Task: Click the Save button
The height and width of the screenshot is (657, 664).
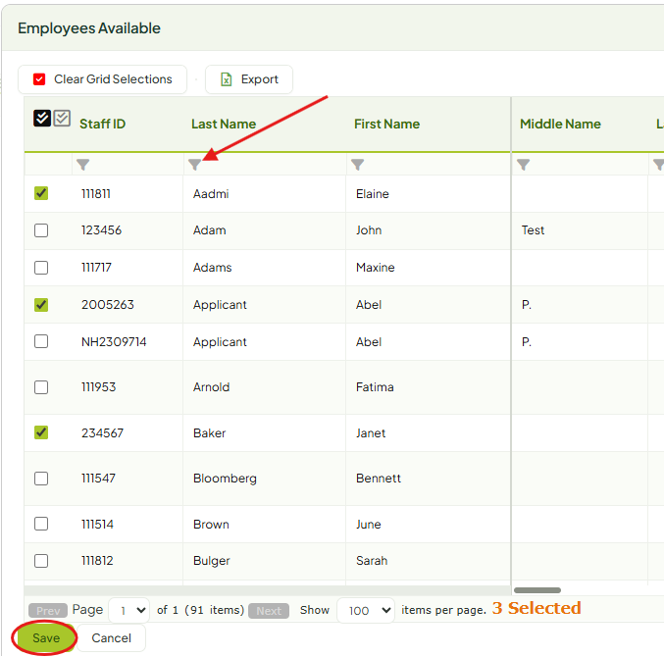Action: point(45,638)
